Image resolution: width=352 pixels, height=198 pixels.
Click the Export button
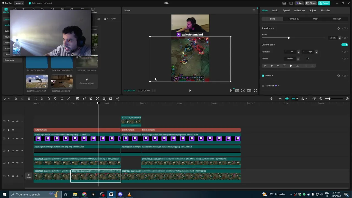[x=324, y=3]
